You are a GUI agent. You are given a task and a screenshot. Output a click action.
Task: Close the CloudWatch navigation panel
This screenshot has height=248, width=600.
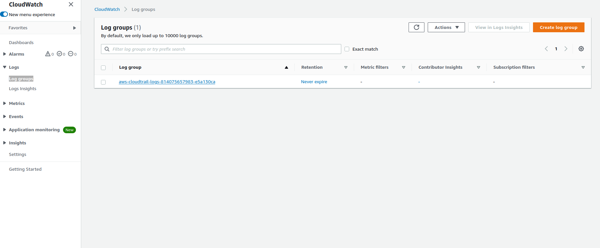tap(71, 4)
